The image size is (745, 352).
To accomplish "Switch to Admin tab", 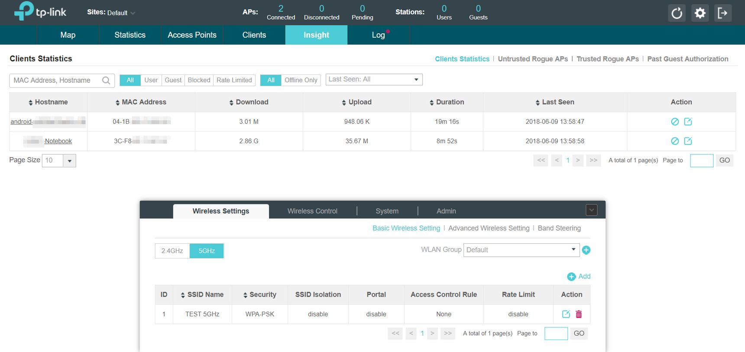I will point(446,211).
